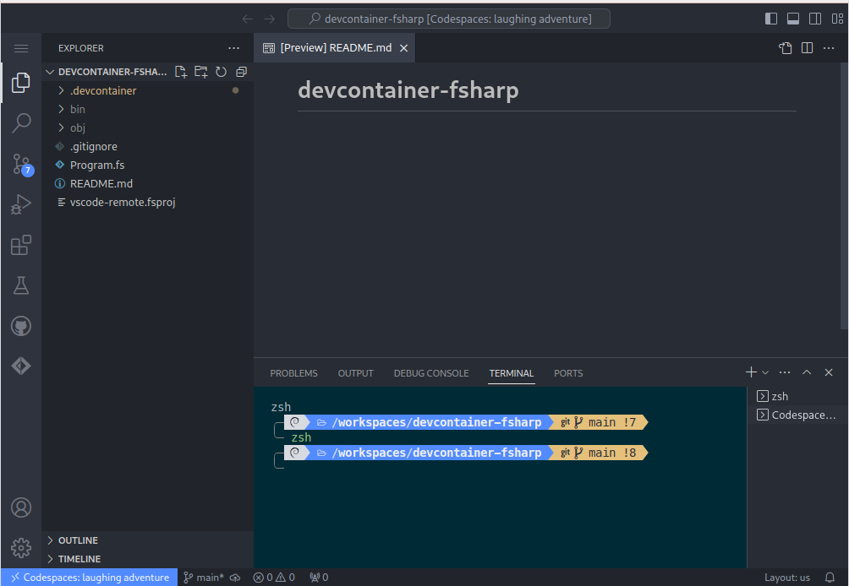Create a new terminal with plus icon

tap(751, 372)
